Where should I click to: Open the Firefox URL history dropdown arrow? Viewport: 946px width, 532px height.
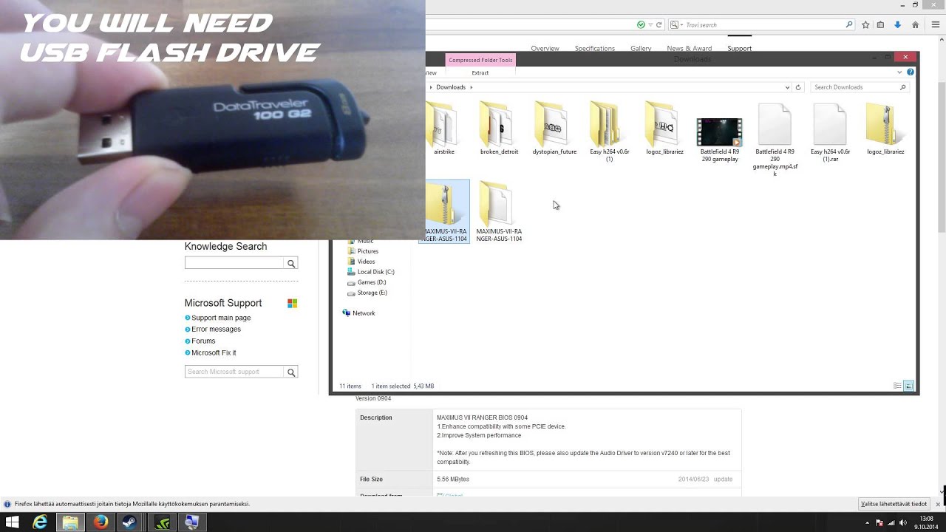650,24
